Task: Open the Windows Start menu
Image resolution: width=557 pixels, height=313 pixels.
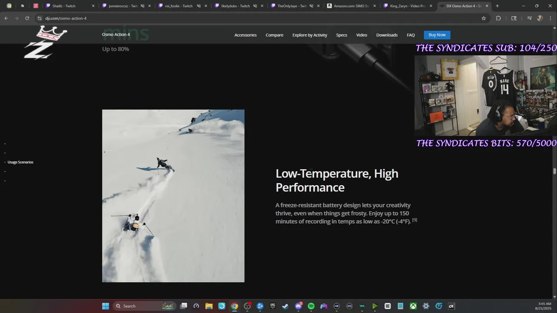Action: click(106, 306)
